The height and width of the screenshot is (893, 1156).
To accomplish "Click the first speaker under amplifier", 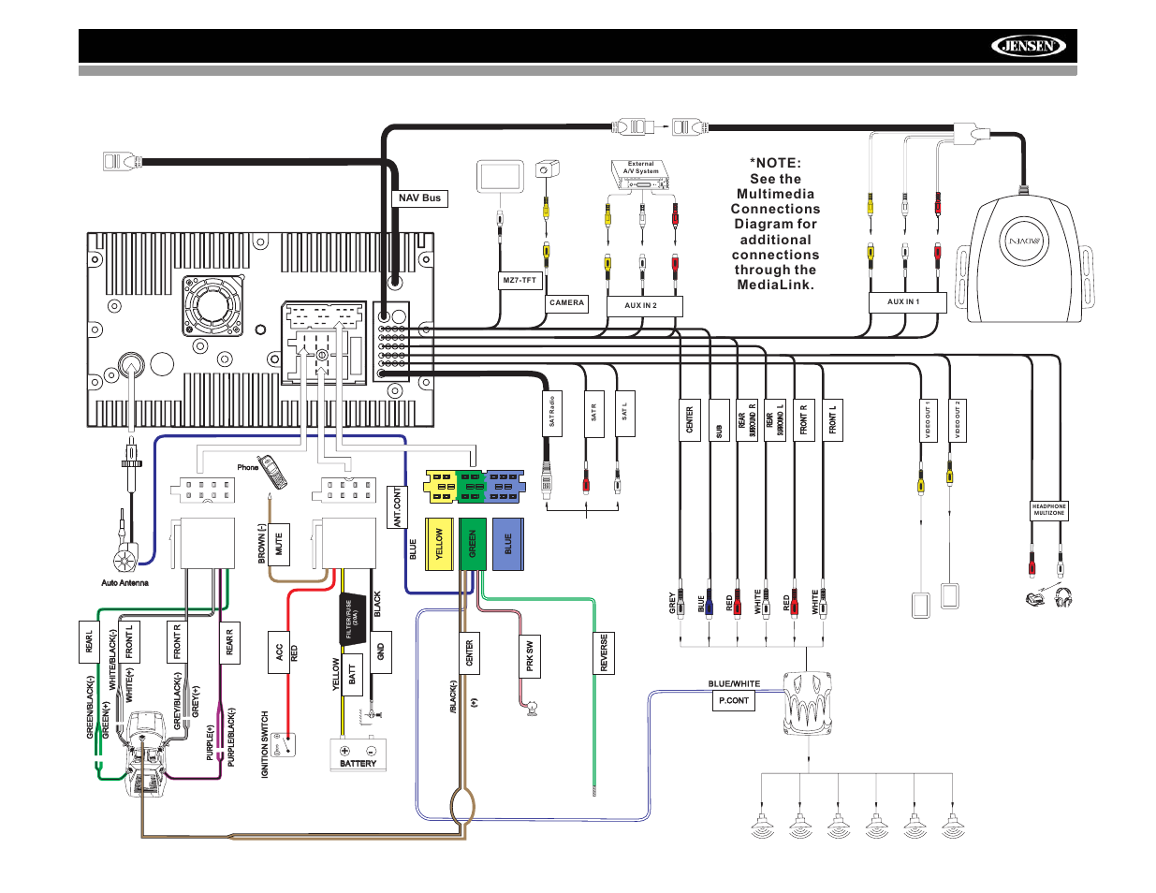I will pos(762,826).
